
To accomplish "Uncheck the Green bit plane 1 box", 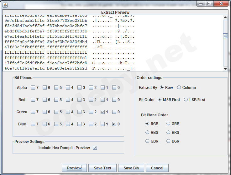I will (102, 112).
